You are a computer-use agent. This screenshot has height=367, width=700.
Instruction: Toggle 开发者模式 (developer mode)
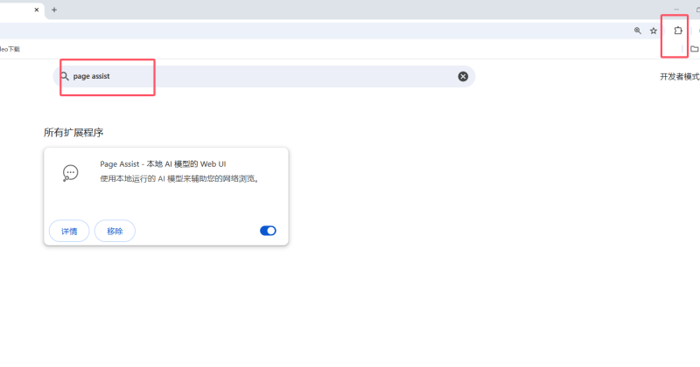click(680, 76)
